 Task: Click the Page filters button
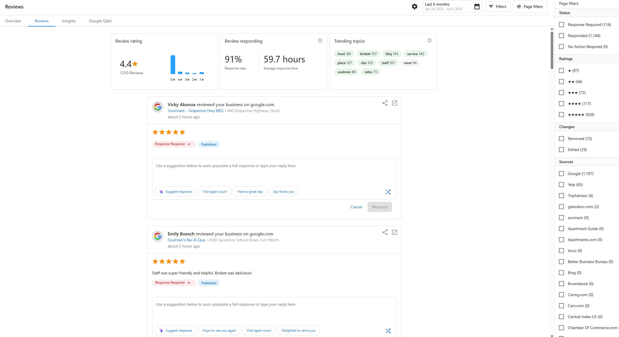[530, 6]
